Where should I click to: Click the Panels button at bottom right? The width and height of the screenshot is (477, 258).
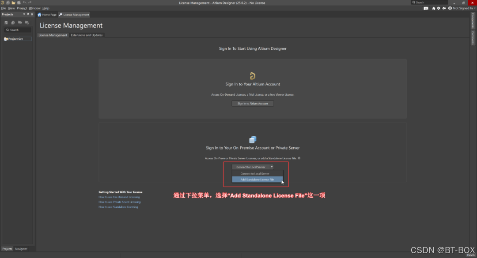[471, 255]
